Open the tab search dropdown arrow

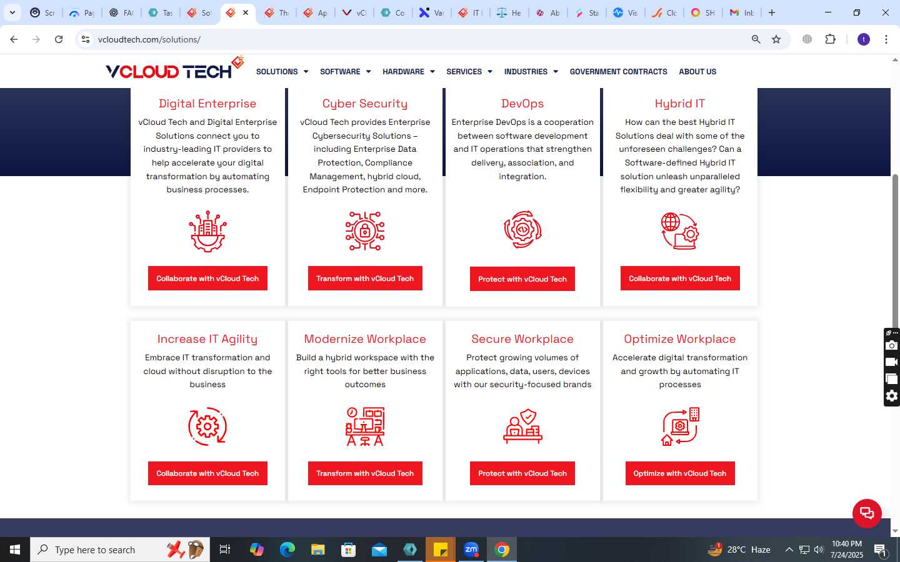tap(12, 12)
